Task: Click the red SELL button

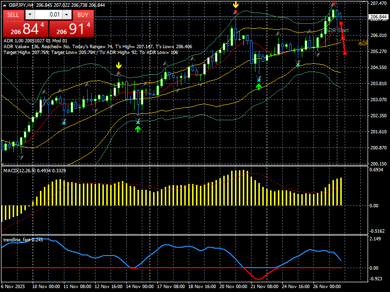Action: click(x=14, y=15)
